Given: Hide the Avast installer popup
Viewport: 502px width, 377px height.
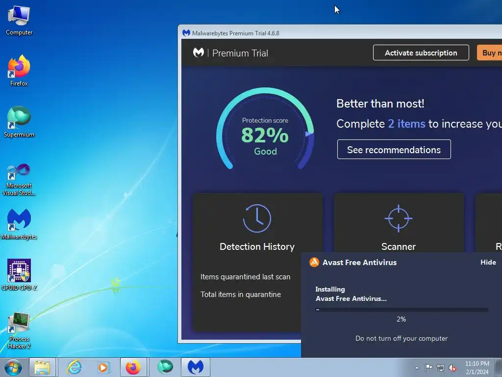Looking at the screenshot, I should [488, 262].
